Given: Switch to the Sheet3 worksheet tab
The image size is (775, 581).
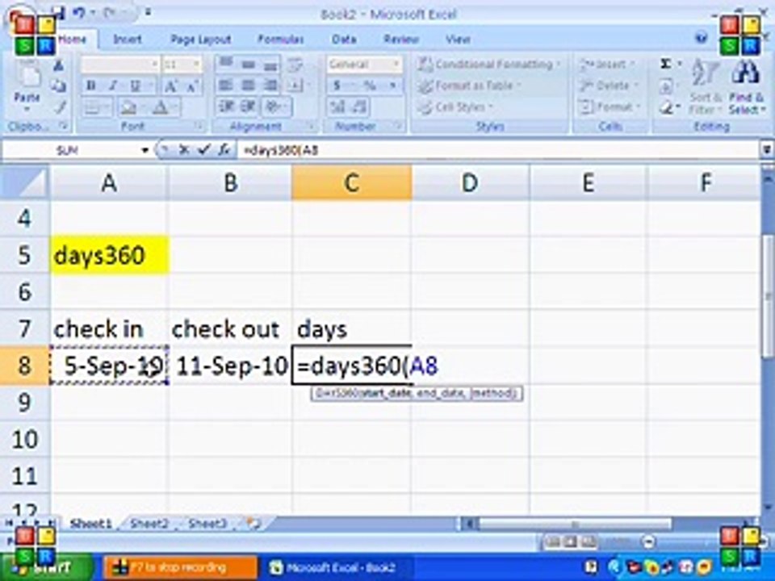Looking at the screenshot, I should [207, 523].
